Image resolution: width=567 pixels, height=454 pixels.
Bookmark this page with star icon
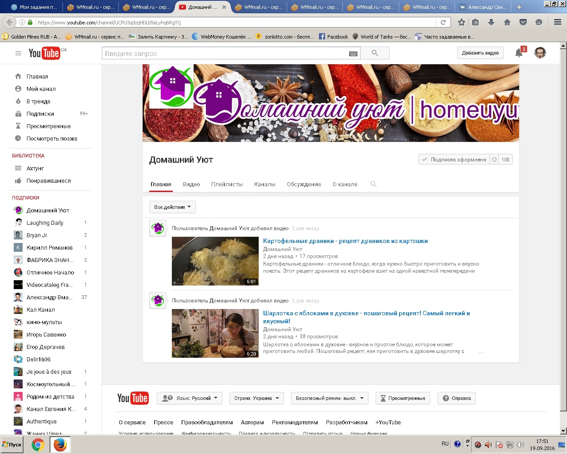pyautogui.click(x=462, y=22)
